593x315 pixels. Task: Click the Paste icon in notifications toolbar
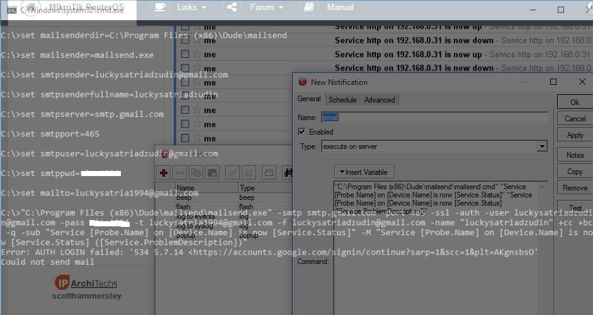pyautogui.click(x=213, y=173)
